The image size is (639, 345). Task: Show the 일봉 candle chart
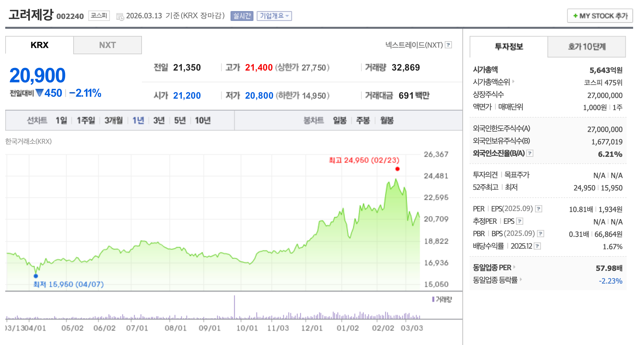340,121
